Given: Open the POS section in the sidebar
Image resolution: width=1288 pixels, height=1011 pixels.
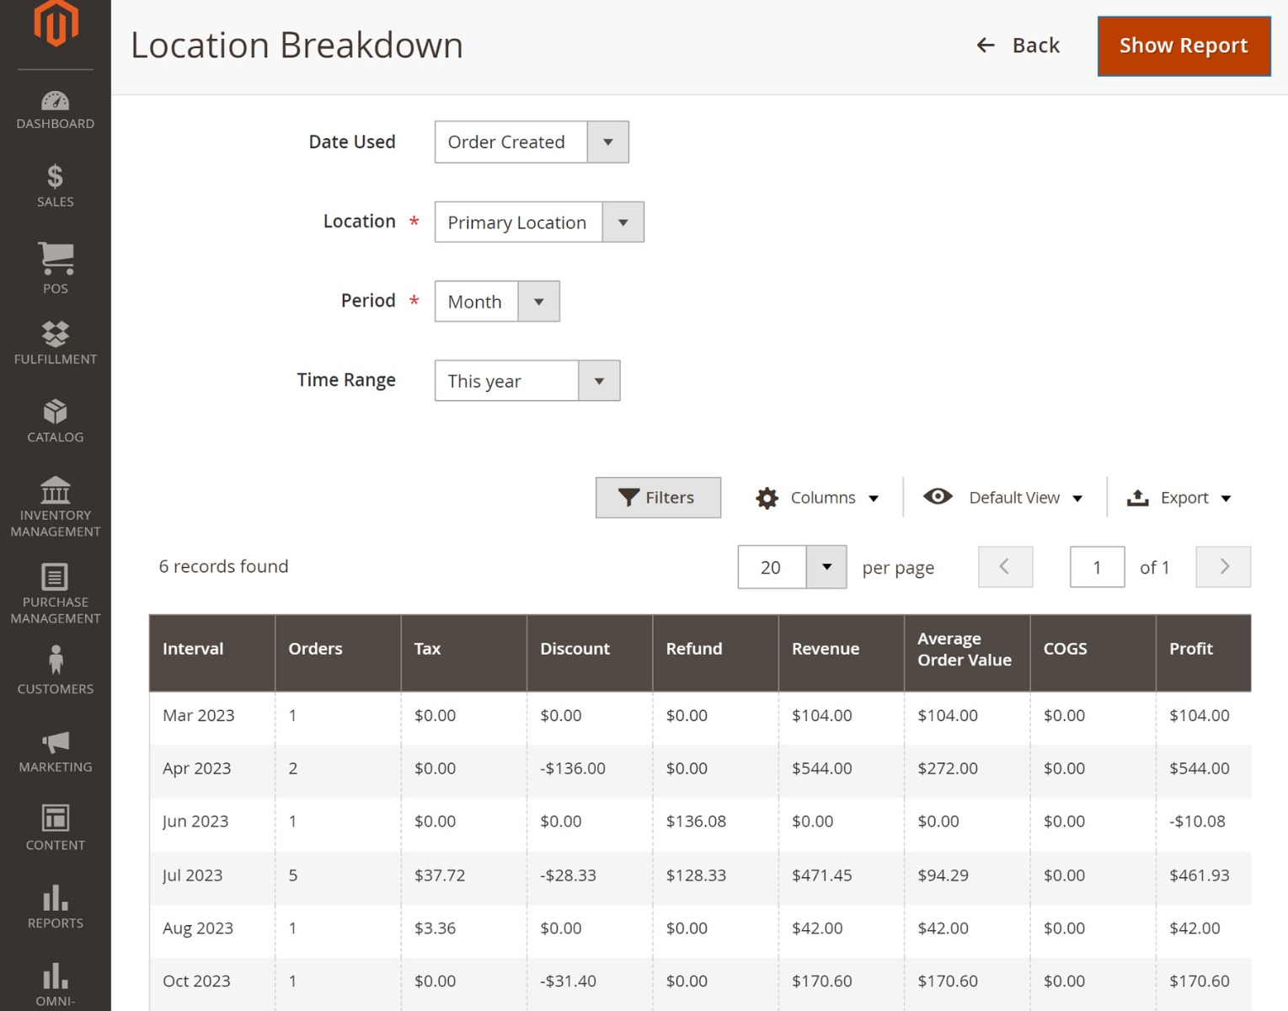Looking at the screenshot, I should (55, 265).
